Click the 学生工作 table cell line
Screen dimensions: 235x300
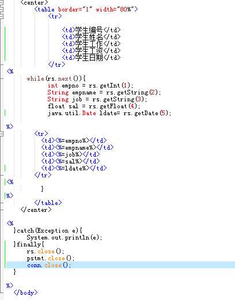click(x=91, y=44)
